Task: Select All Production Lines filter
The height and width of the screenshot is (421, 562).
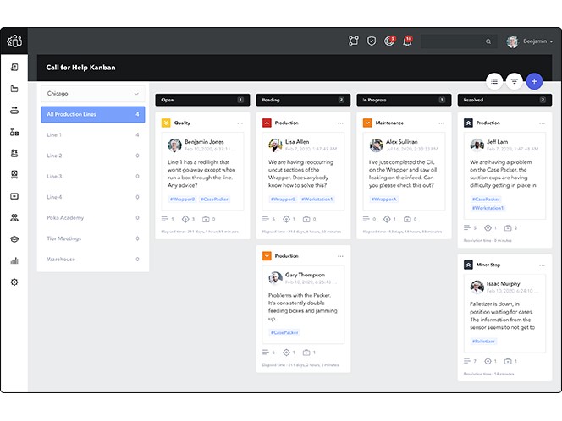Action: [x=93, y=114]
